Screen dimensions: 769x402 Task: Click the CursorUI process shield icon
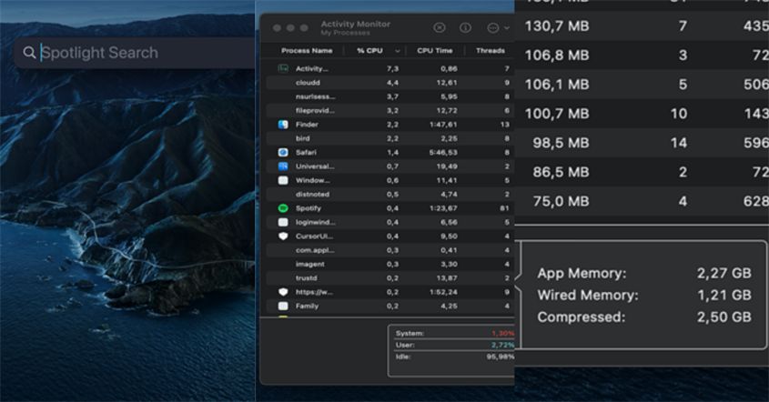click(283, 236)
